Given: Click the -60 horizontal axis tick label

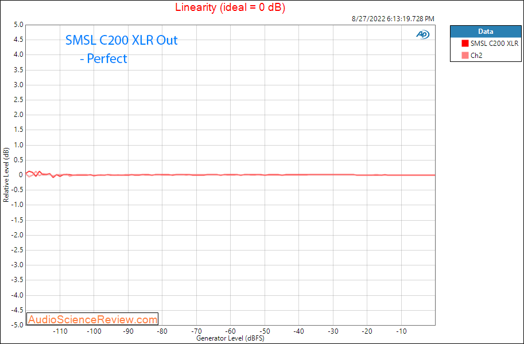Looking at the screenshot, I should (x=231, y=331).
